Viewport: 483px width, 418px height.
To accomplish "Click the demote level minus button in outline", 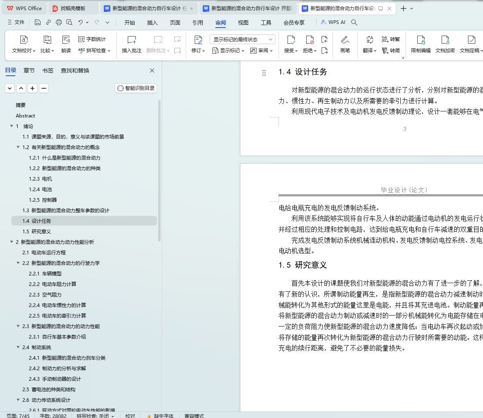I will click(44, 88).
